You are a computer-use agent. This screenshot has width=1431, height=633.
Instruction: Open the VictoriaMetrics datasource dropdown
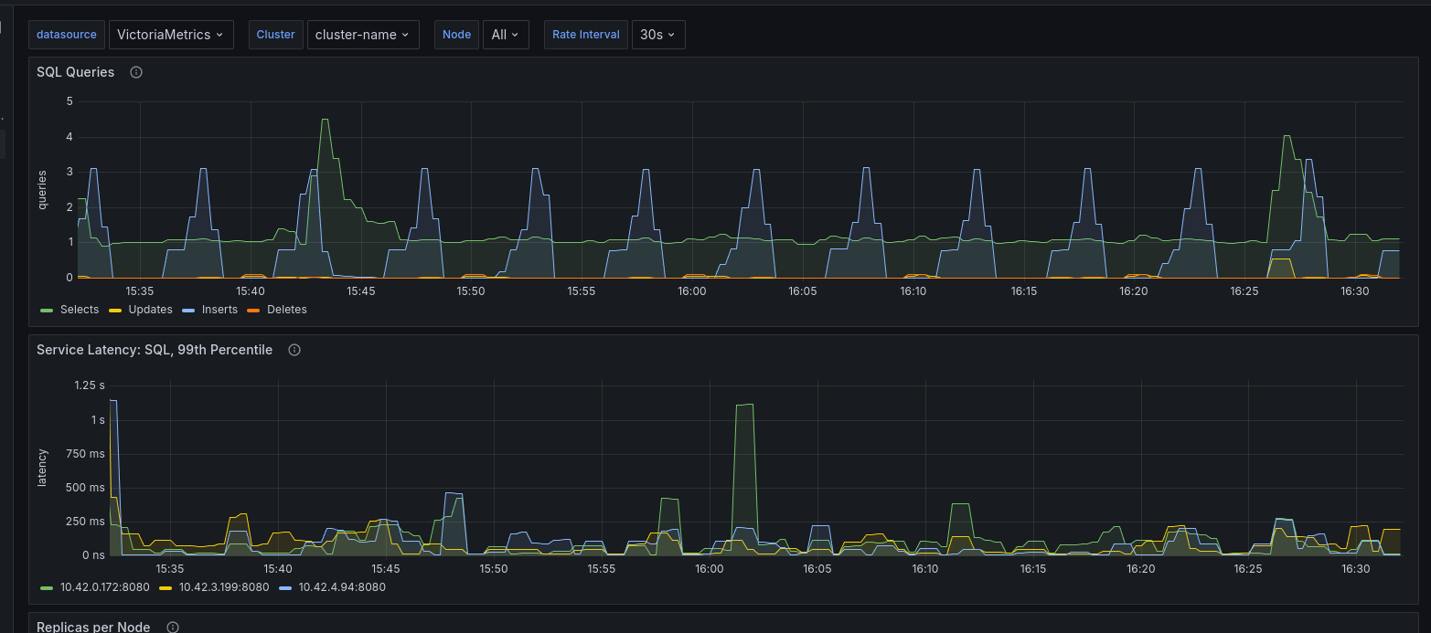(x=171, y=35)
